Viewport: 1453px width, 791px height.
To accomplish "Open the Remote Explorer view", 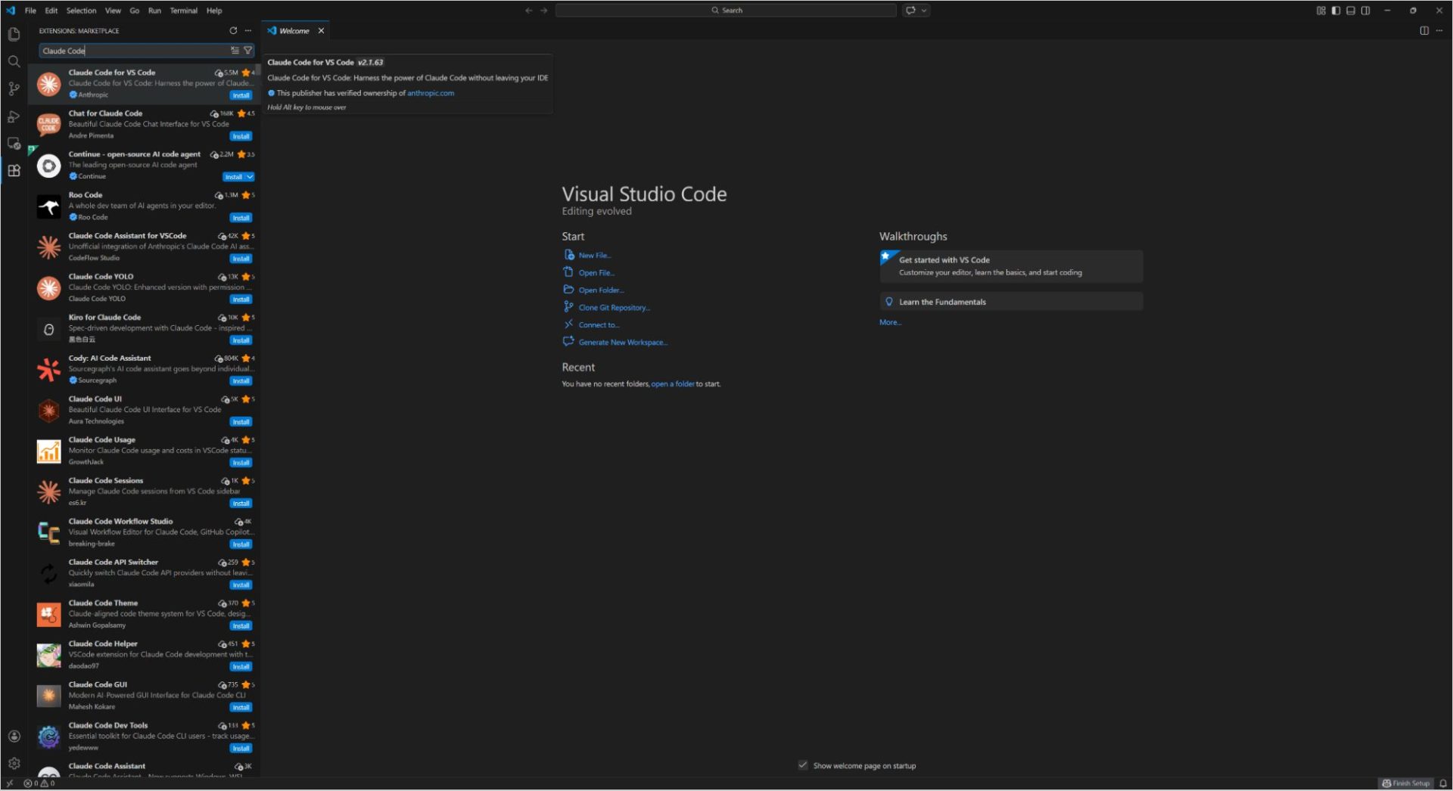I will tap(14, 143).
